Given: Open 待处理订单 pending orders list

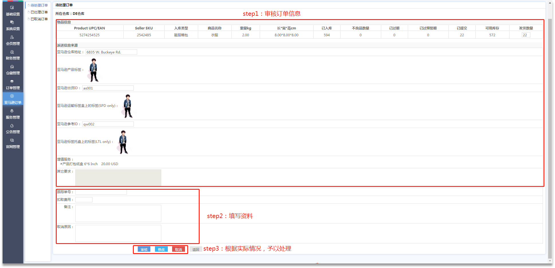Looking at the screenshot, I should [x=39, y=5].
